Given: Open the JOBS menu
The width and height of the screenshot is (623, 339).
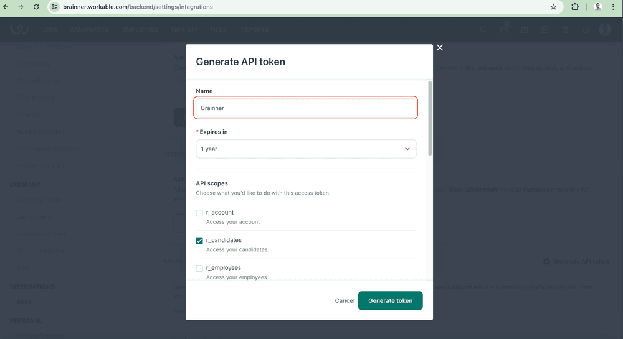Looking at the screenshot, I should point(50,30).
